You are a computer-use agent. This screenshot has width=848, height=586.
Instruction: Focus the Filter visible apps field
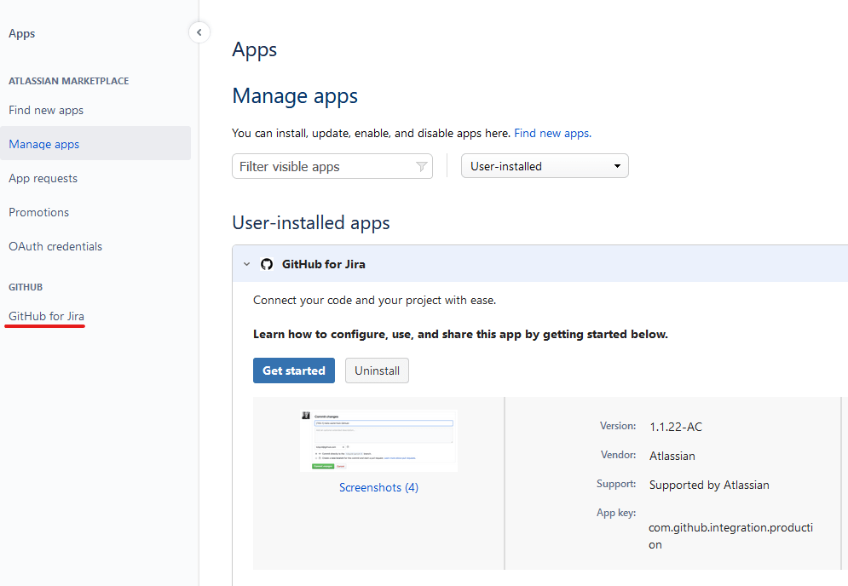[324, 167]
